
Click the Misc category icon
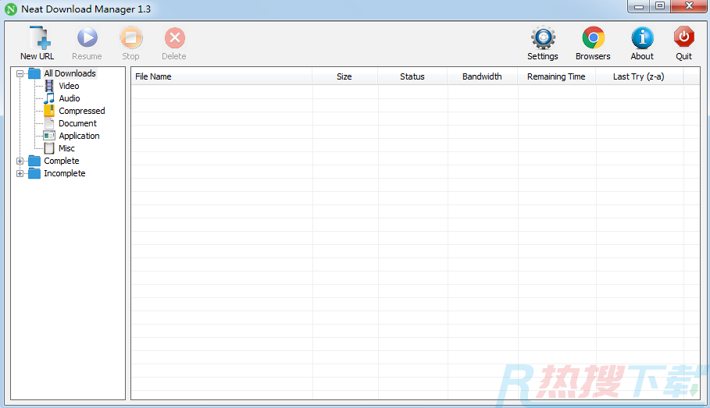[49, 148]
